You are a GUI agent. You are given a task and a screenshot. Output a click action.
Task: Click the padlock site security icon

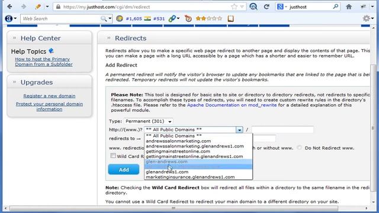pyautogui.click(x=58, y=7)
